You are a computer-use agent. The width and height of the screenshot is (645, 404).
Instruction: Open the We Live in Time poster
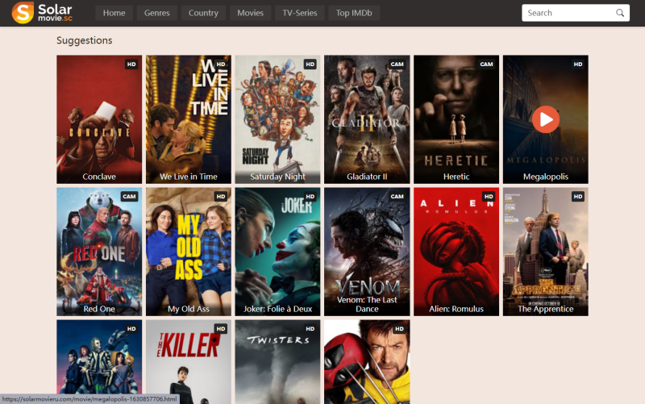point(189,119)
